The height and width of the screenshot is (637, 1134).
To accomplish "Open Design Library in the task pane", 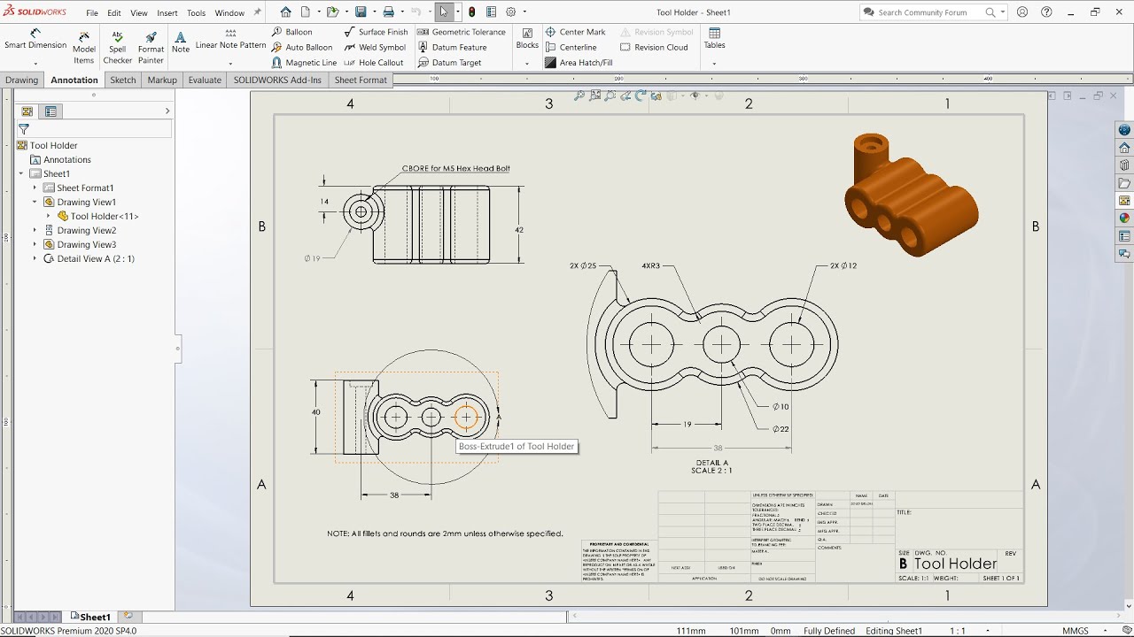I will tap(1124, 165).
